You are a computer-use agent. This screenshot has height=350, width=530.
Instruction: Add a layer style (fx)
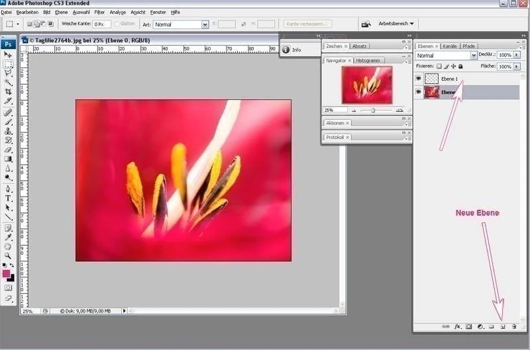coord(457,327)
